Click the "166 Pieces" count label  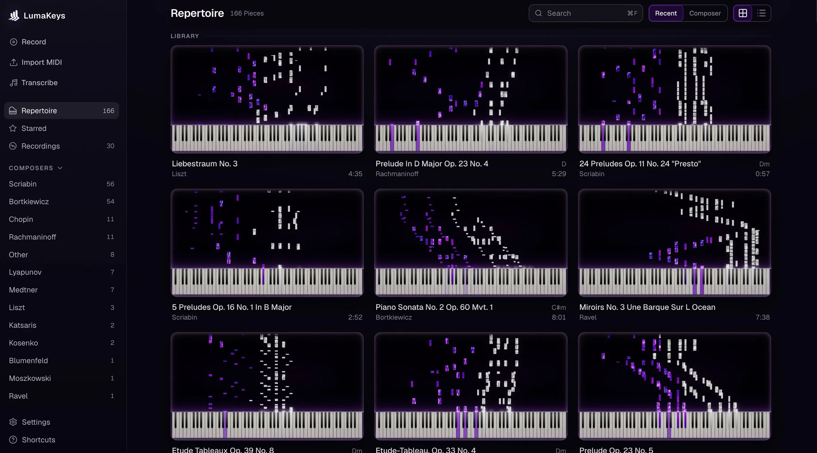(247, 13)
